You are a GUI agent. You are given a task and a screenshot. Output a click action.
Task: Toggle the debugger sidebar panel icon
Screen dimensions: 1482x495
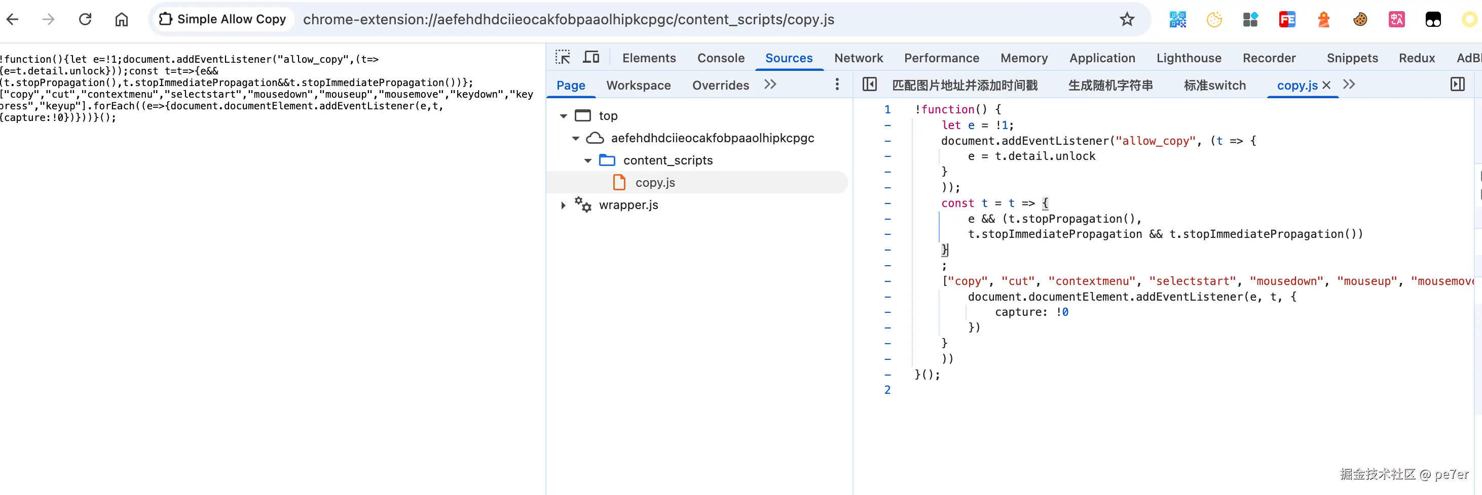click(1457, 85)
